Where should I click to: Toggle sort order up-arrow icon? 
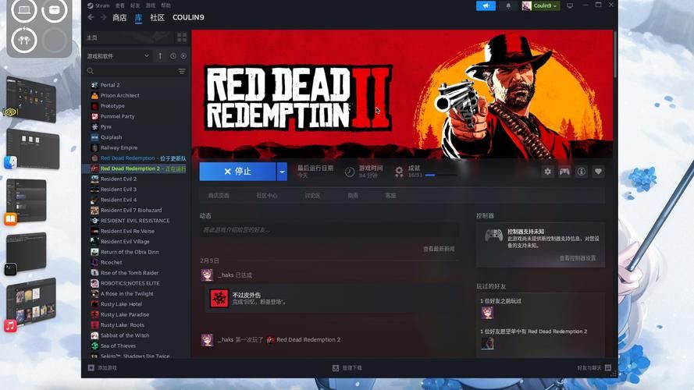pos(160,56)
